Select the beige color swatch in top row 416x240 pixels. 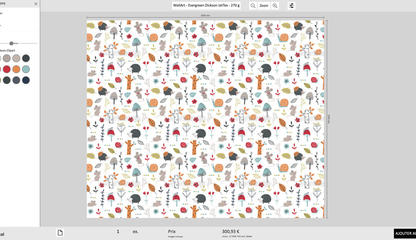(x=16, y=58)
